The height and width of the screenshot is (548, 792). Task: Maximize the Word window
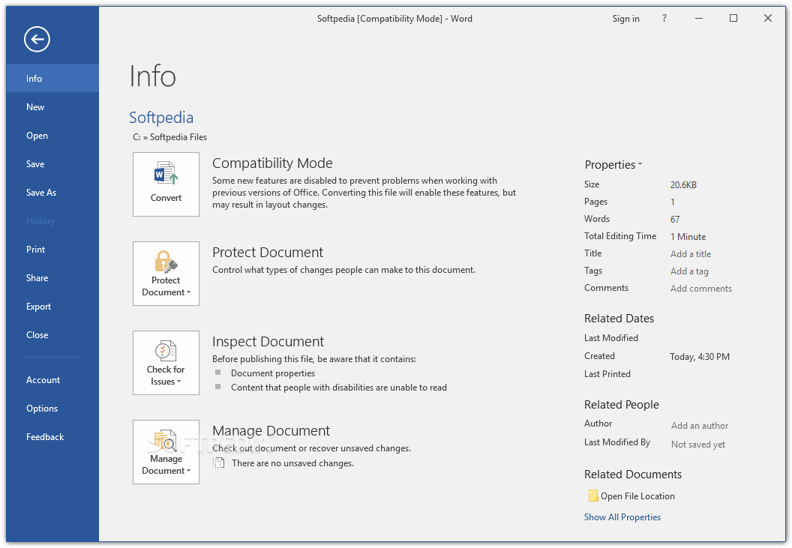point(733,19)
